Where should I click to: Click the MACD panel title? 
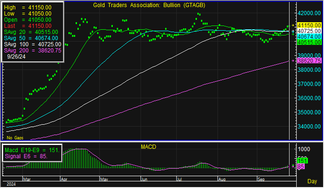coord(148,147)
